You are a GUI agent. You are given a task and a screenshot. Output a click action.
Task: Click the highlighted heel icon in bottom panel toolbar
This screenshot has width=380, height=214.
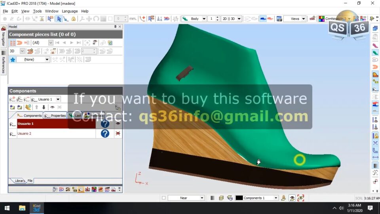click(81, 189)
